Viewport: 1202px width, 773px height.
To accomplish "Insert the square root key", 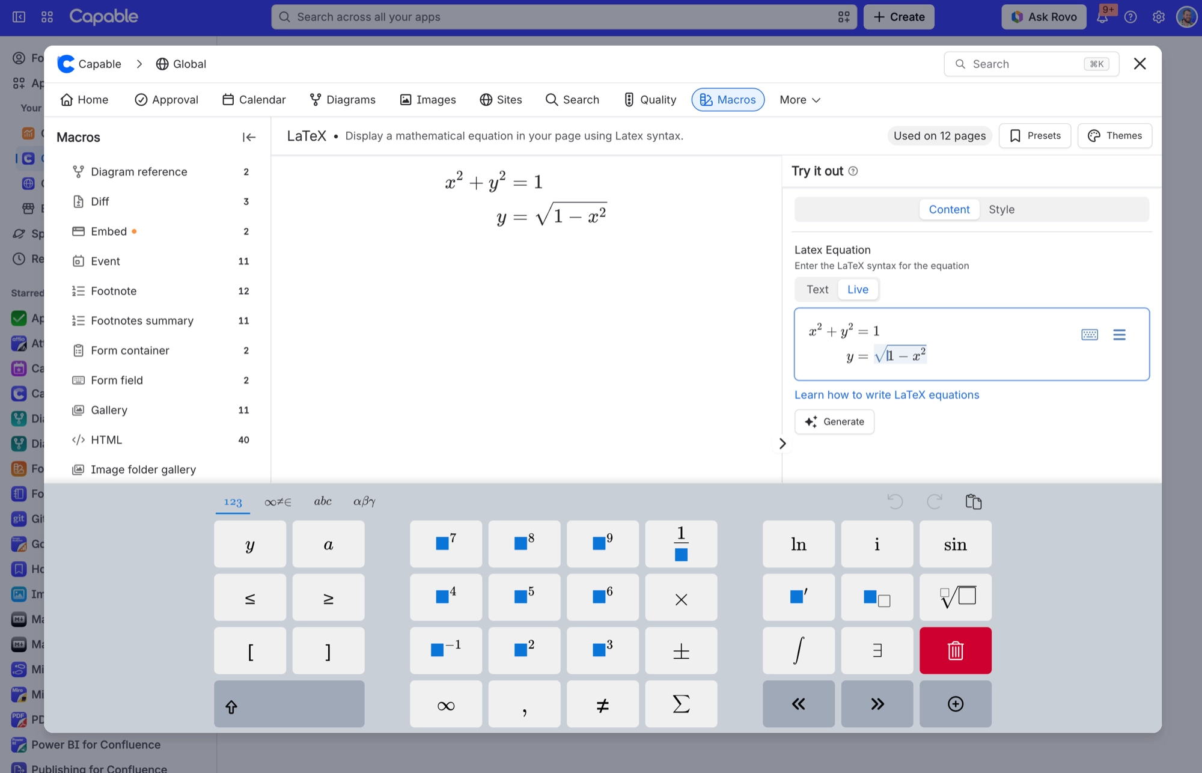I will tap(955, 597).
